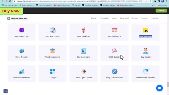Click the Easy Customization label

pos(114,78)
